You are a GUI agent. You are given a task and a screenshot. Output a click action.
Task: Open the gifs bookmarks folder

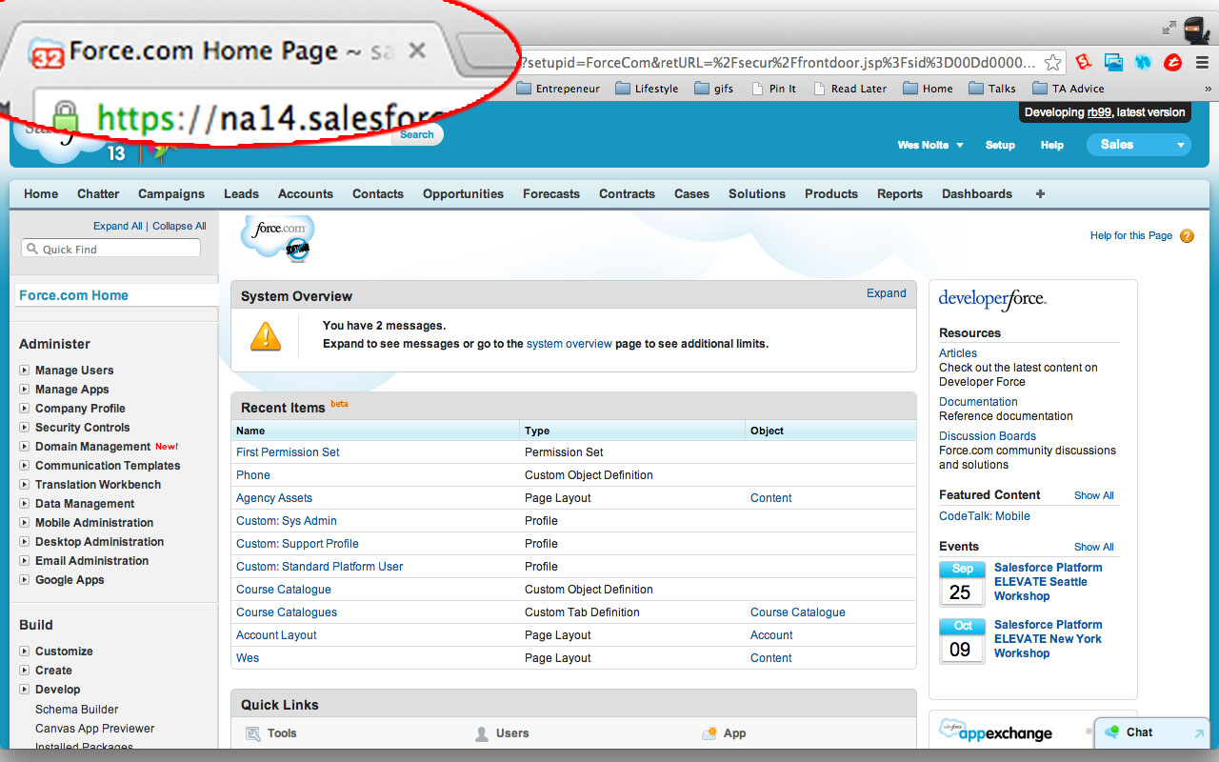[x=714, y=89]
